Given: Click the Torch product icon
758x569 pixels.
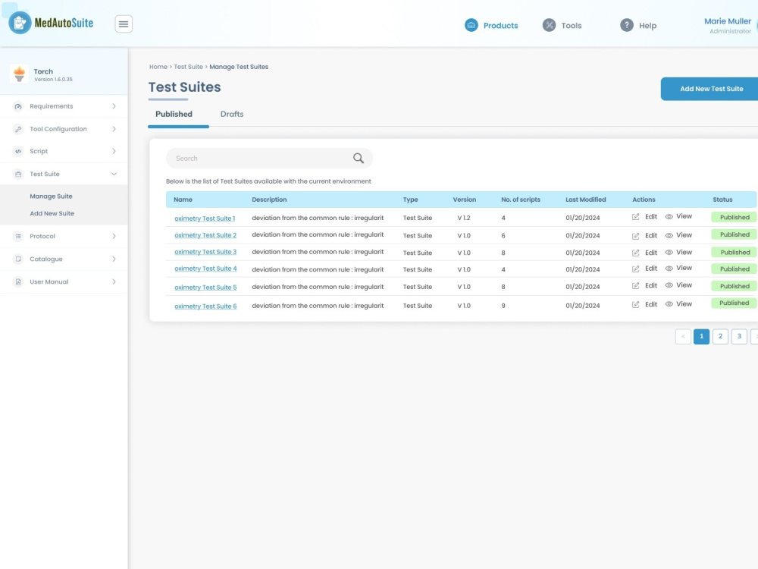Looking at the screenshot, I should (20, 74).
